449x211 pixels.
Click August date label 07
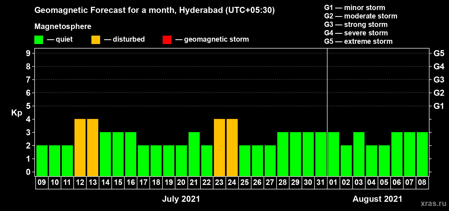(409, 182)
